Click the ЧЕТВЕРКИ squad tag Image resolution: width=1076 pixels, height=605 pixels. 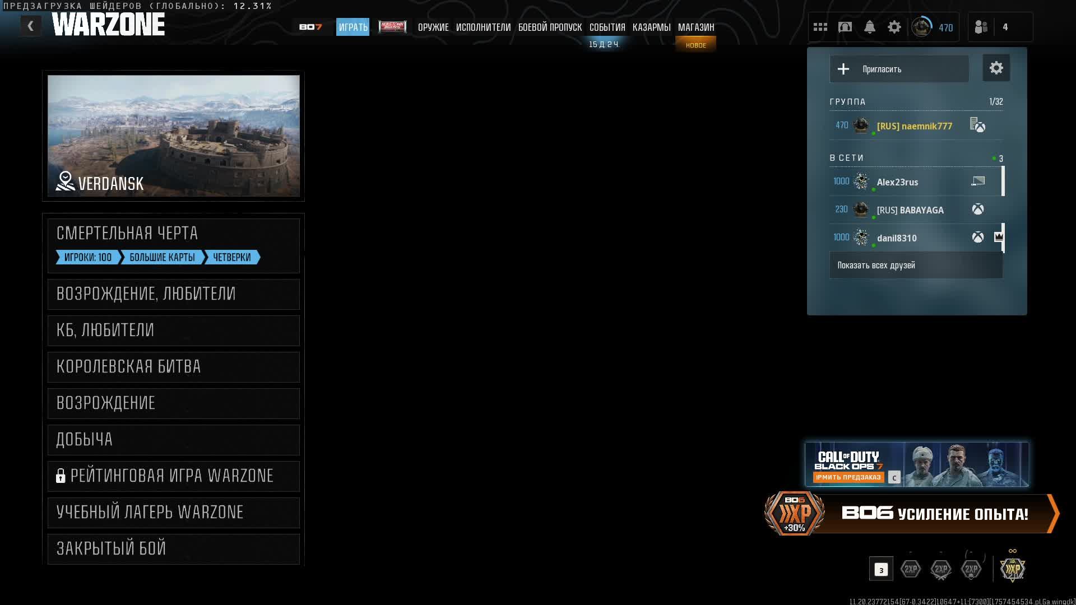pos(231,257)
